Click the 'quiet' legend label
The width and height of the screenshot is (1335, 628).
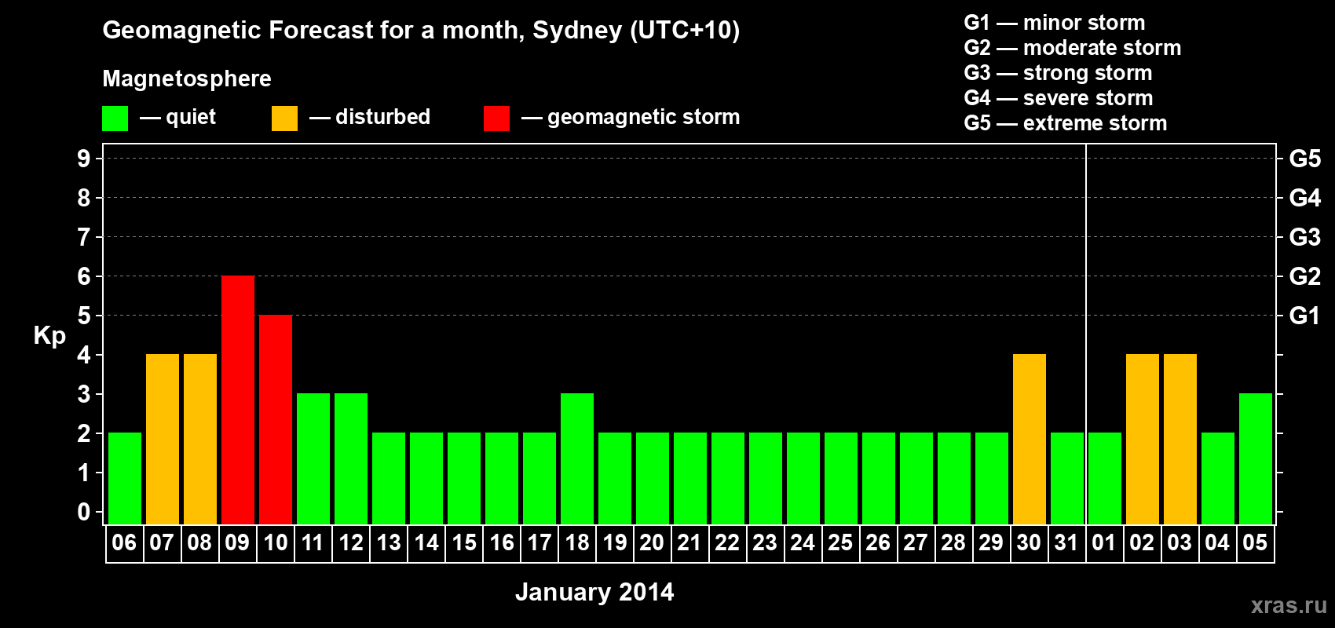click(x=191, y=117)
